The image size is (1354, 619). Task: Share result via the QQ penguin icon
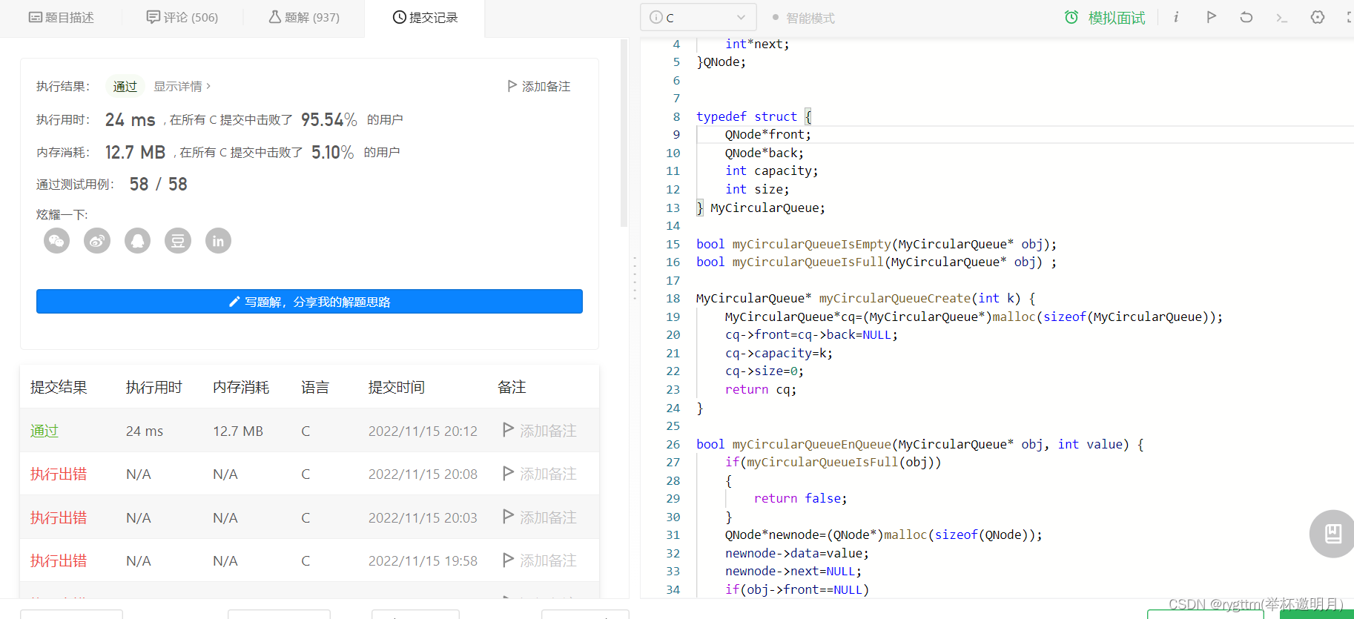pos(137,241)
